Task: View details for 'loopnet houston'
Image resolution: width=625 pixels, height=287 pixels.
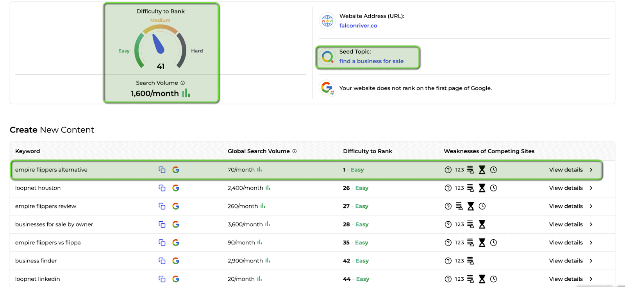Action: pos(566,188)
